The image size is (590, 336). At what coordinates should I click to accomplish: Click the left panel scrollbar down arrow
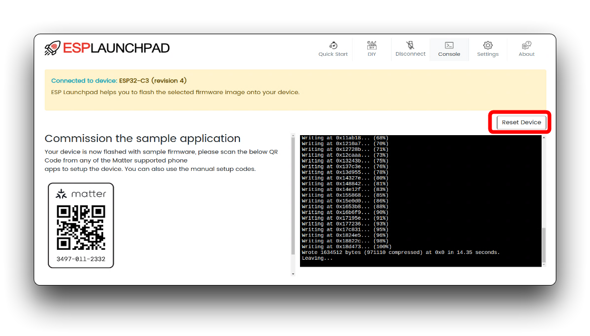click(x=293, y=274)
